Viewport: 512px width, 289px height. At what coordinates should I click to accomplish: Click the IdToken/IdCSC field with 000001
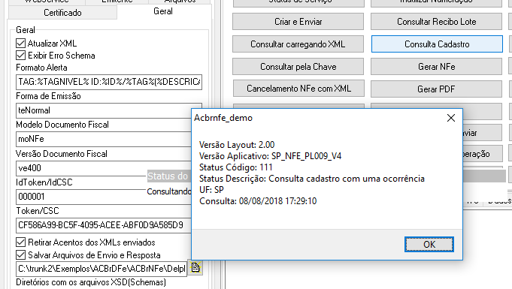coord(104,197)
